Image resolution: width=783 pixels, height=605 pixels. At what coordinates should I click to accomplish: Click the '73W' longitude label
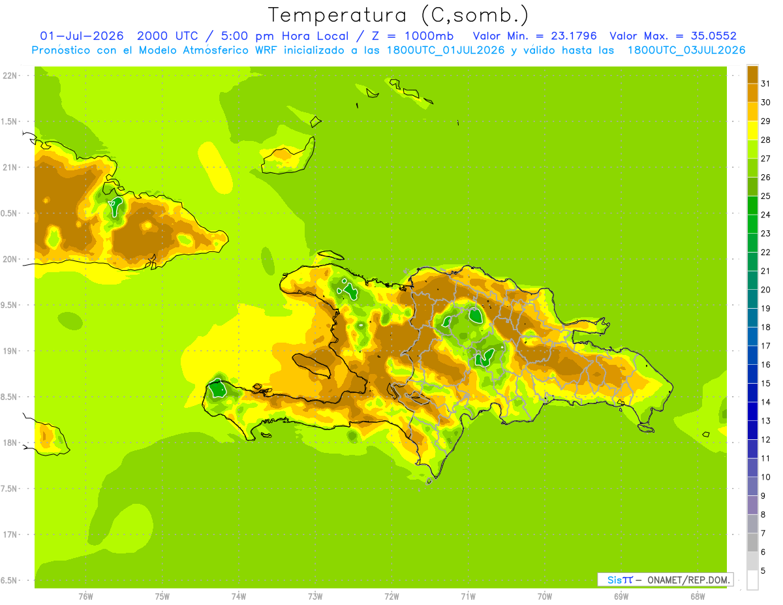315,597
